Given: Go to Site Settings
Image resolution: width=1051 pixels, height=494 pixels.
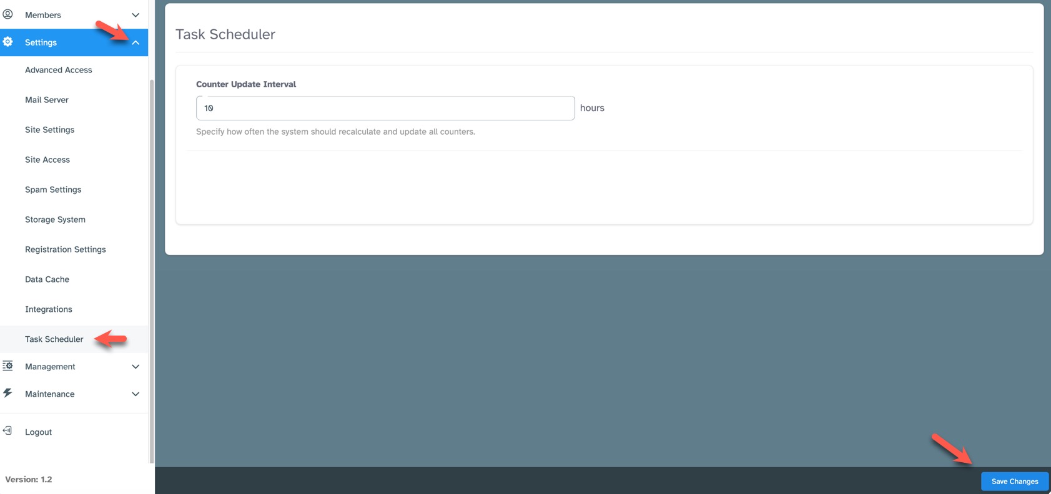Looking at the screenshot, I should pyautogui.click(x=50, y=130).
